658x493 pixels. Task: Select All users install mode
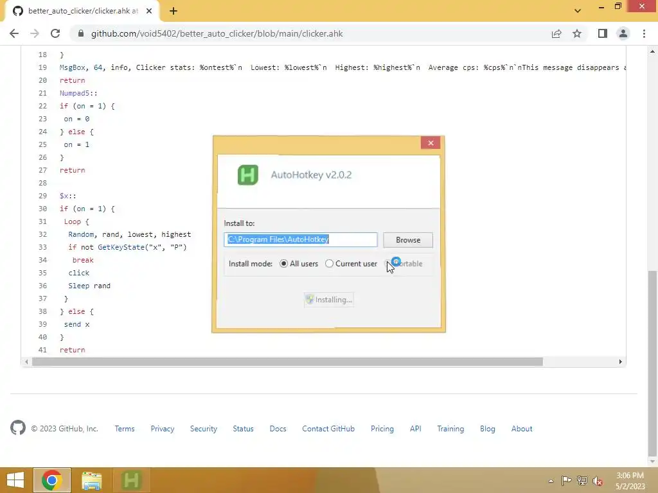point(298,264)
